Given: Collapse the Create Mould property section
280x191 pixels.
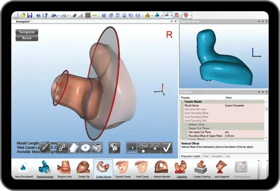Looking at the screenshot, I should (x=182, y=102).
